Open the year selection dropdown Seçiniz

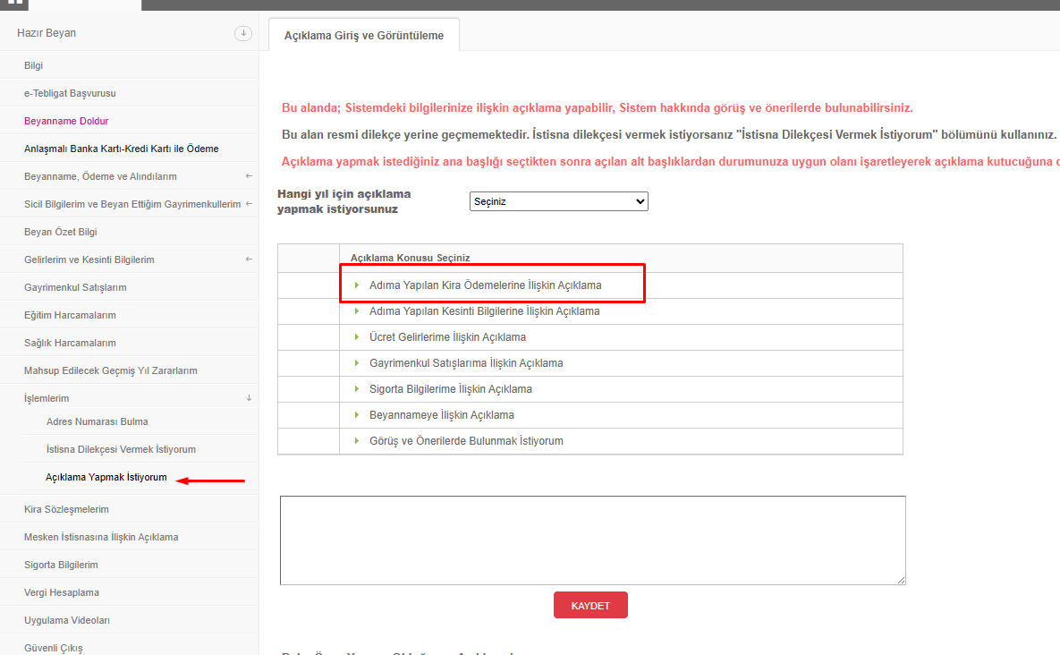coord(558,201)
